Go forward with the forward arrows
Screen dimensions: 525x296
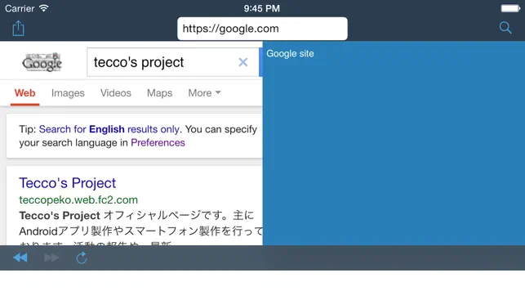[51, 258]
